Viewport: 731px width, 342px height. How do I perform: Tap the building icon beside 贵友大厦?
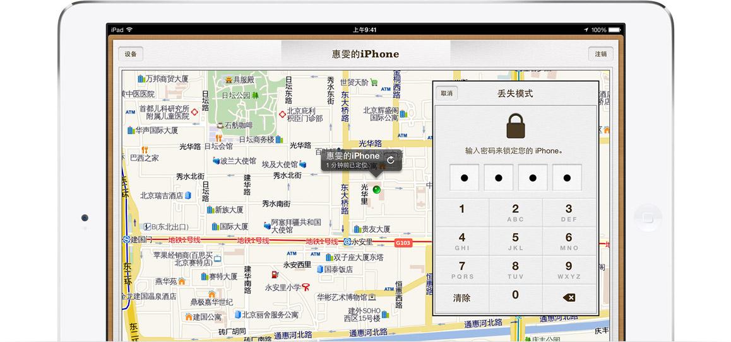point(357,229)
